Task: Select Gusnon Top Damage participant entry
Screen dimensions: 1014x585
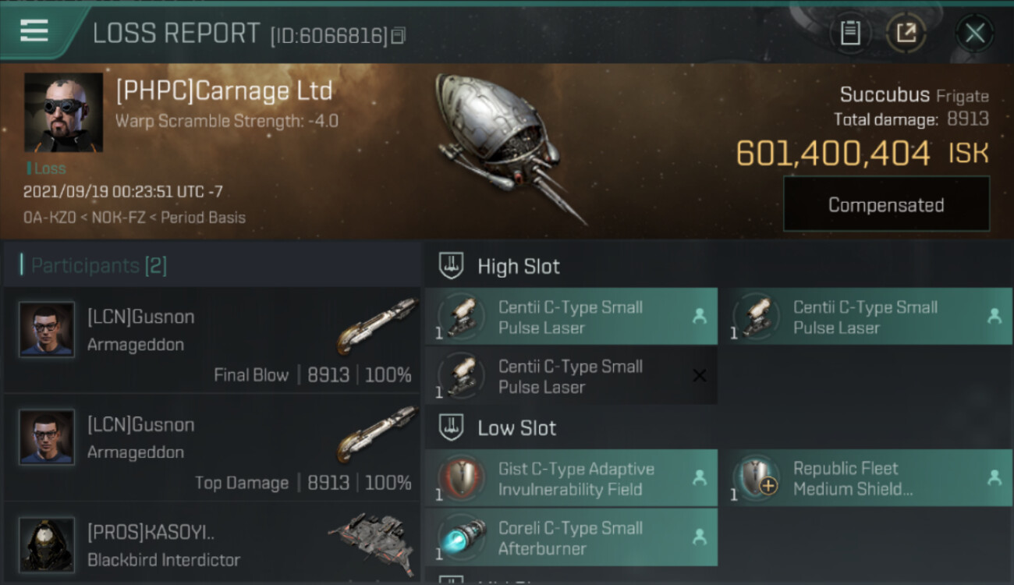Action: [x=211, y=448]
